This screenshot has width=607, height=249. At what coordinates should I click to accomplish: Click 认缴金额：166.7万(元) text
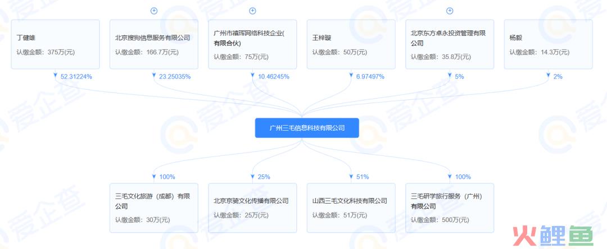[147, 52]
